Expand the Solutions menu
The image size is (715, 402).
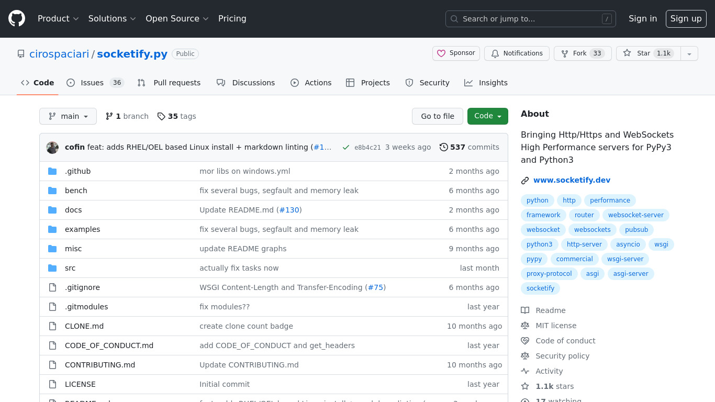point(112,19)
